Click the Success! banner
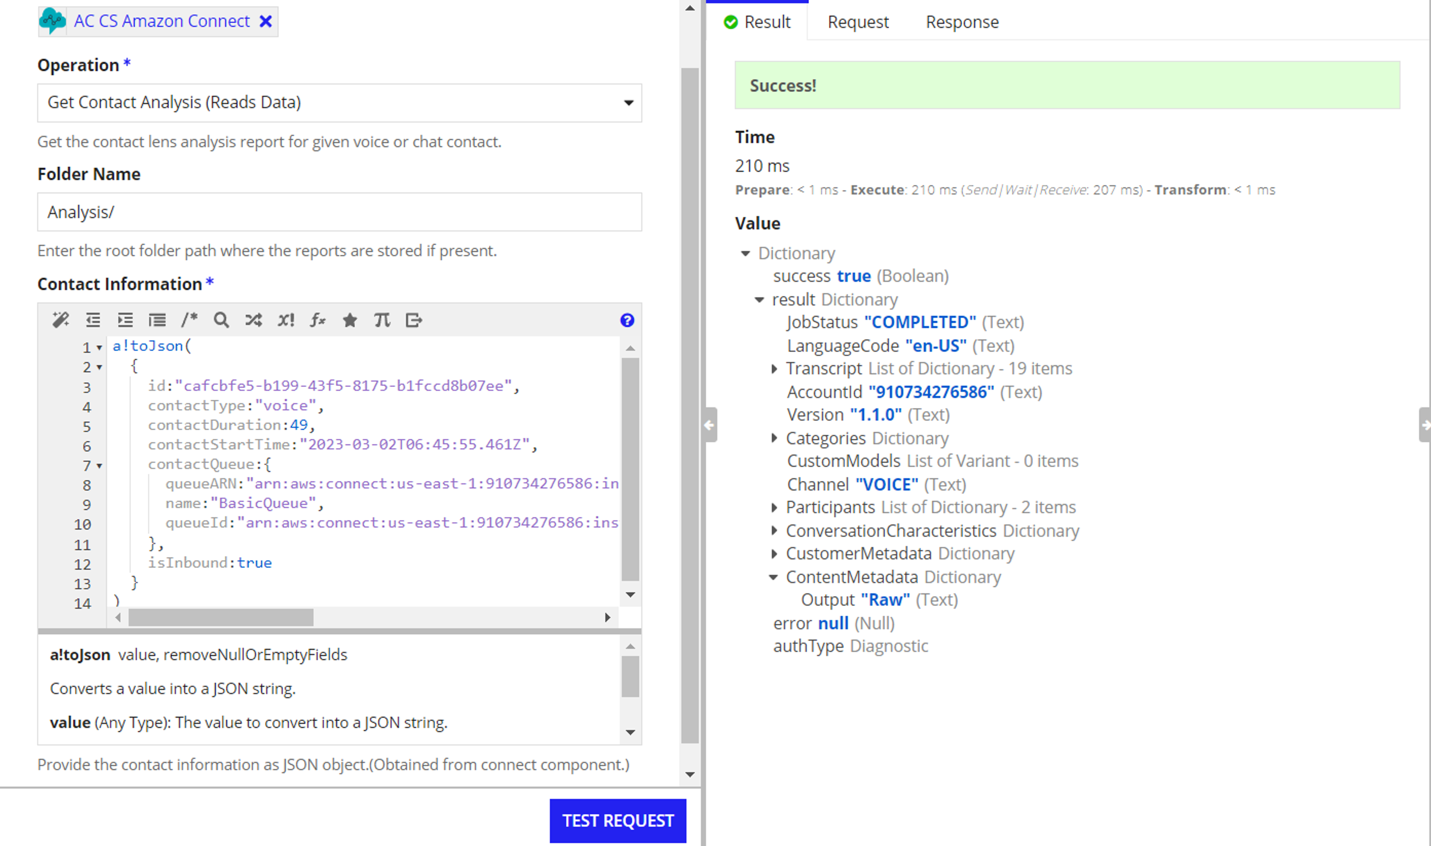Image resolution: width=1431 pixels, height=846 pixels. coord(1067,85)
